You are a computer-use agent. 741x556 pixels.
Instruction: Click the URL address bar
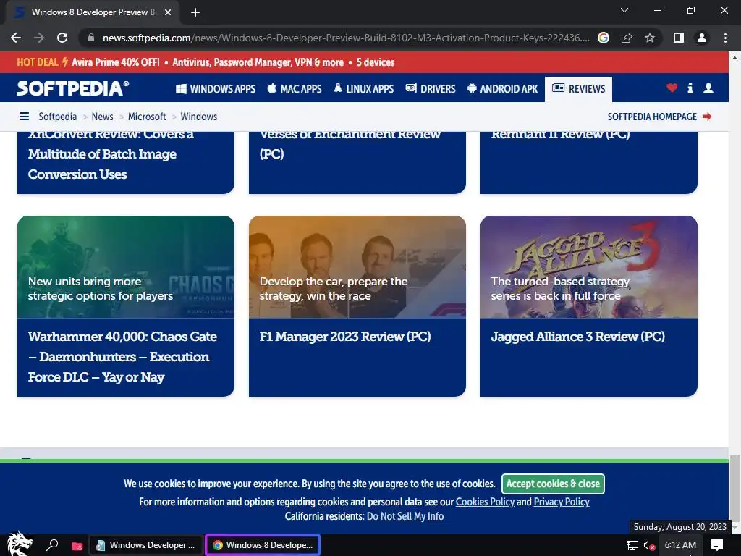[345, 38]
